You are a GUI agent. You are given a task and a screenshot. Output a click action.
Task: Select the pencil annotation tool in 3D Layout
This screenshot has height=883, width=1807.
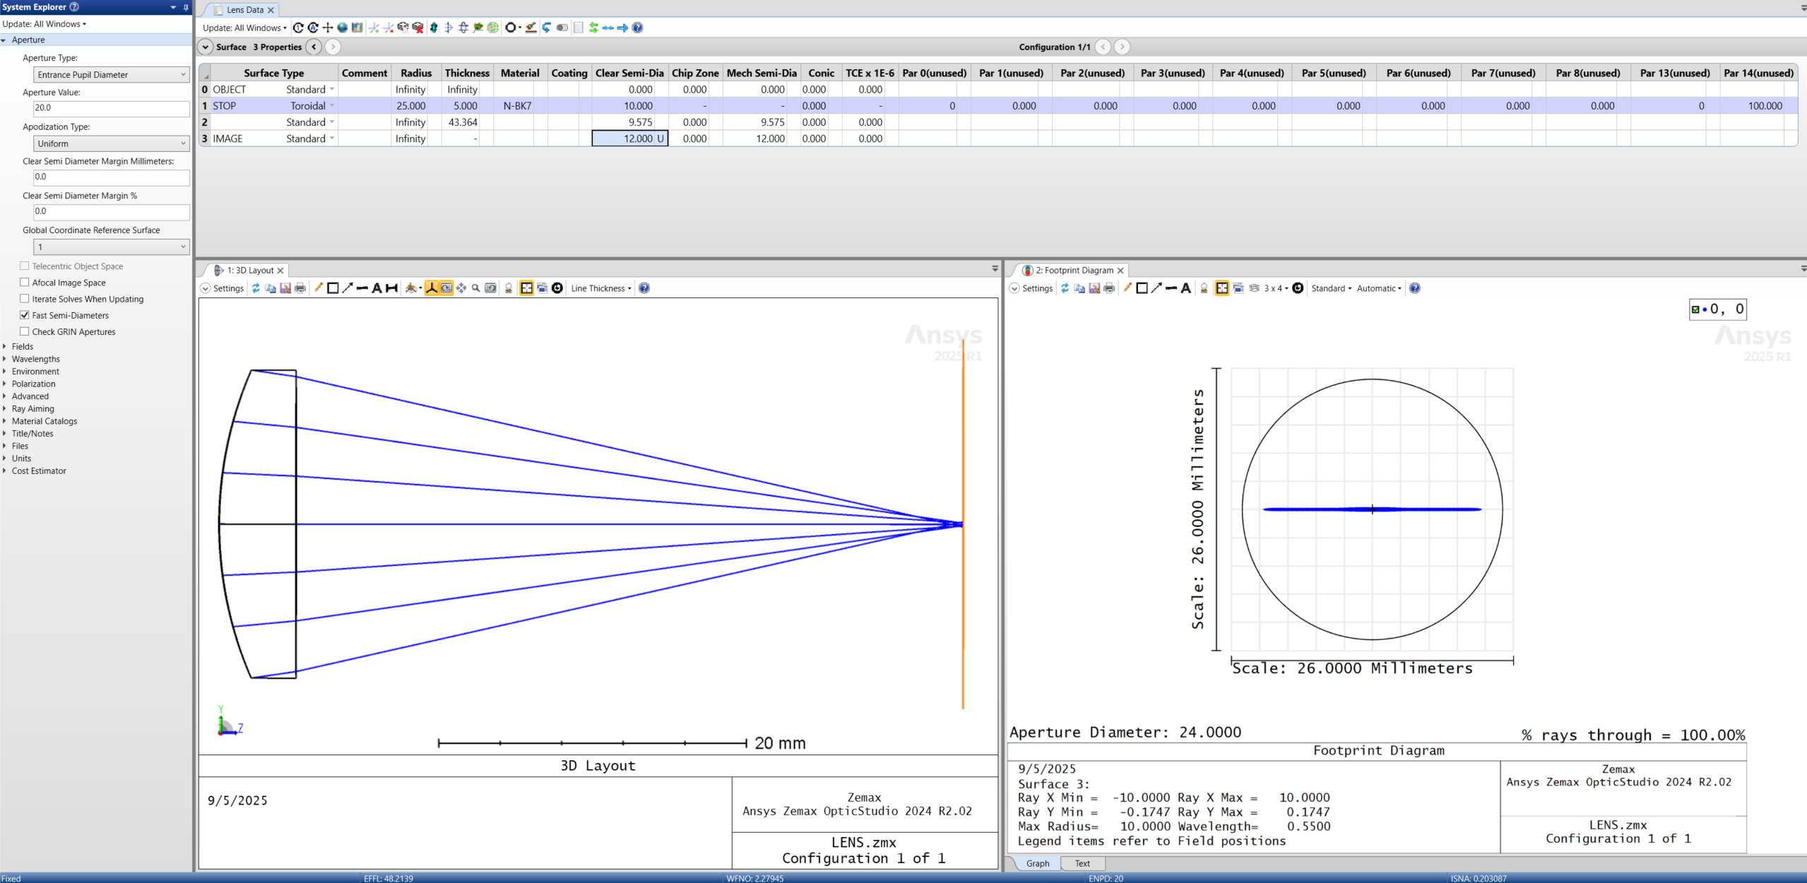tap(318, 288)
